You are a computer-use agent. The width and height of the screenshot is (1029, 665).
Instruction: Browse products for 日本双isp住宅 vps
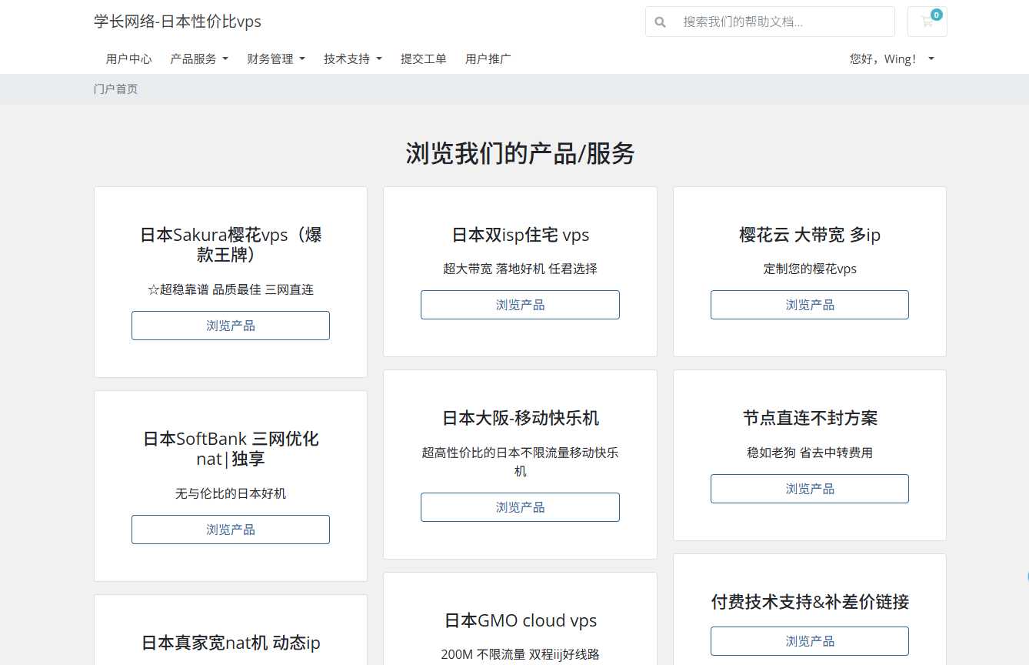tap(520, 305)
